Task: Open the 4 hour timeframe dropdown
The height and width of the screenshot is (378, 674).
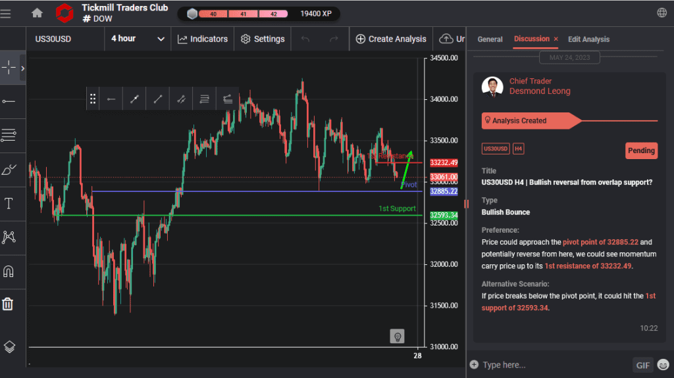Action: pyautogui.click(x=138, y=39)
